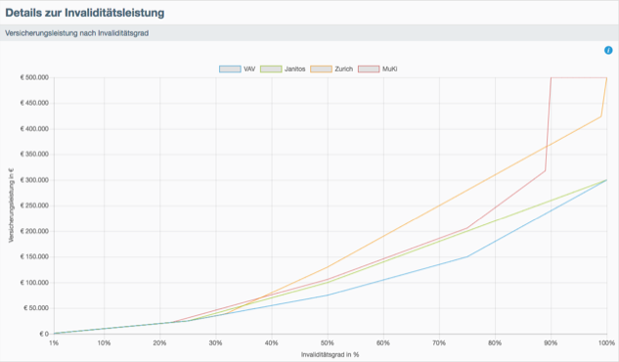Screen dimensions: 619x362
Task: Click the 70% x-axis label
Action: click(x=439, y=343)
